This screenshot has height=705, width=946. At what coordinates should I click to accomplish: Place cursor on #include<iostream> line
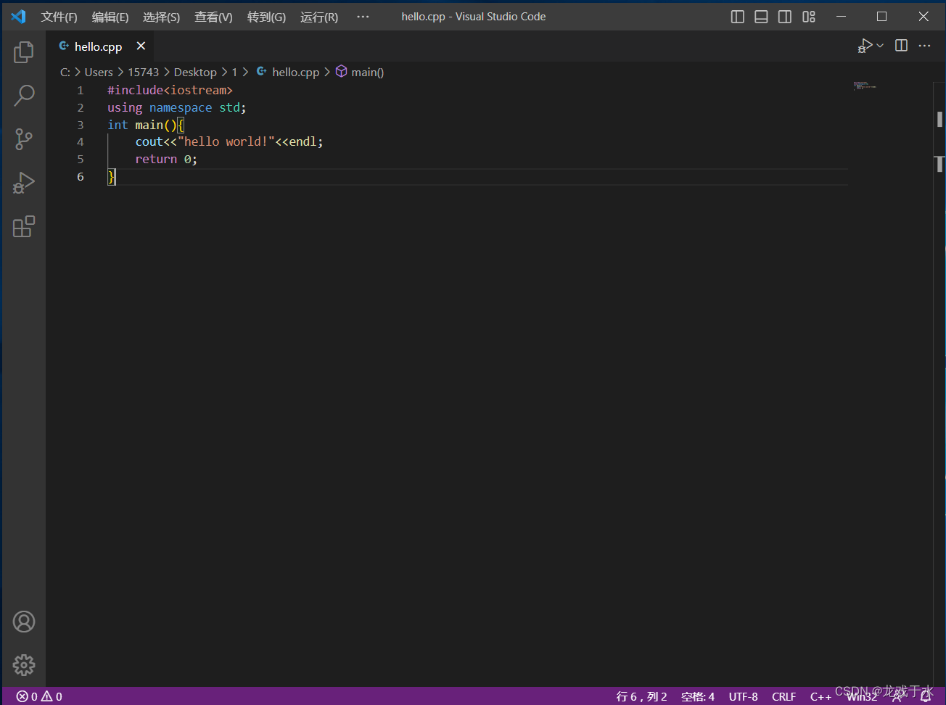pos(170,90)
